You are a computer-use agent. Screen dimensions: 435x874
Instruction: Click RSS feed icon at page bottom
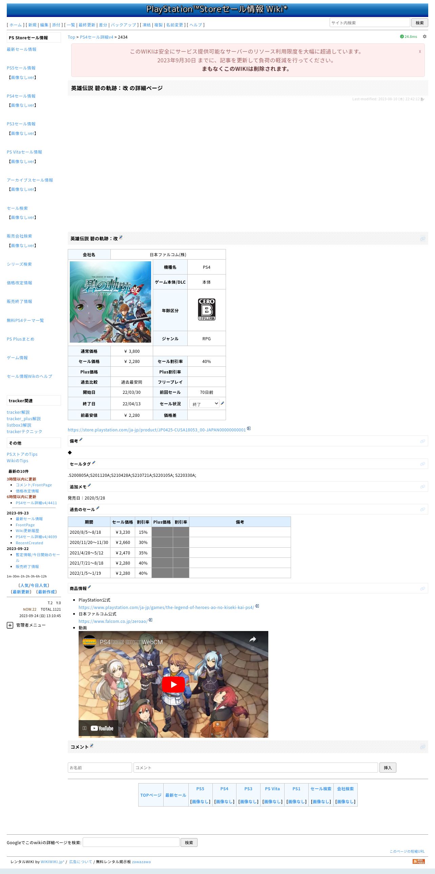click(418, 861)
